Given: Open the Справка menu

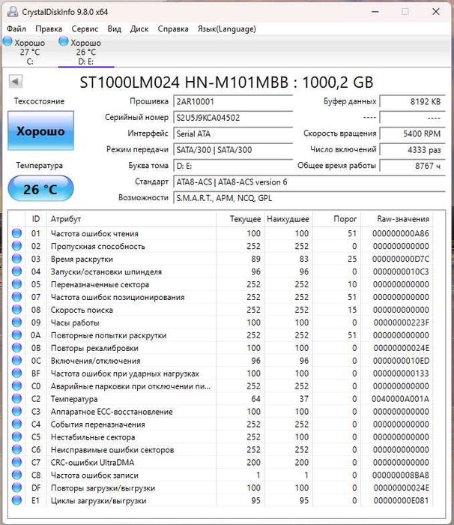Looking at the screenshot, I should pos(173,28).
